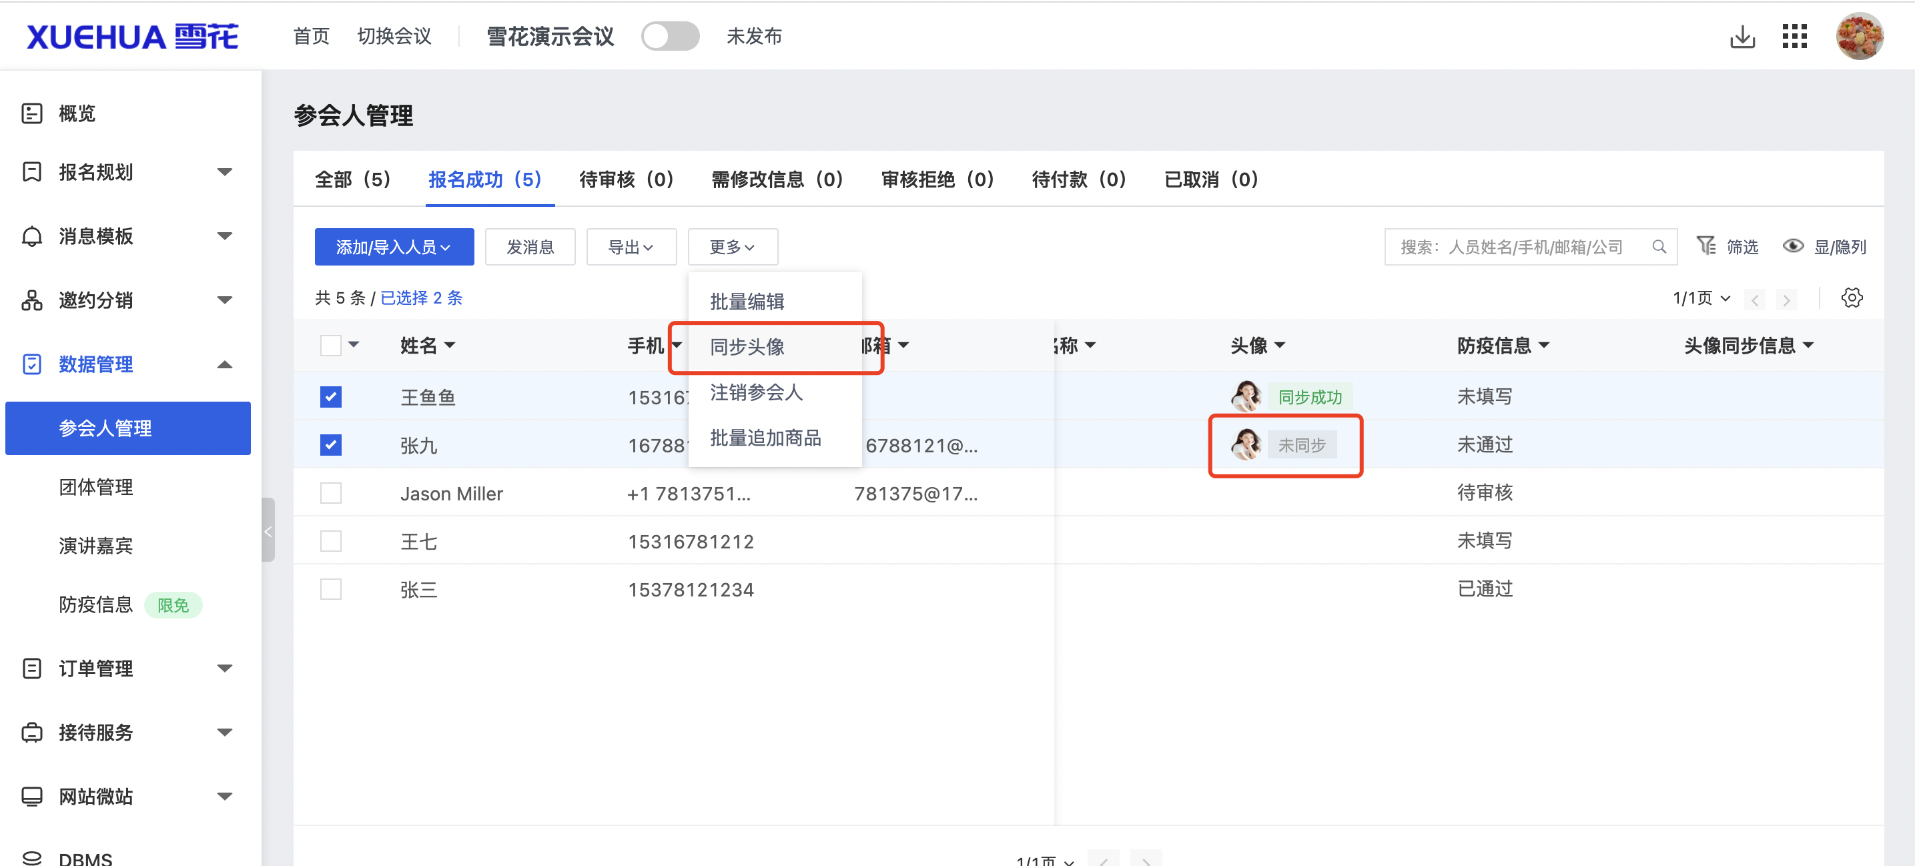Expand 邀约分销 sidebar section
The image size is (1915, 866).
(224, 300)
